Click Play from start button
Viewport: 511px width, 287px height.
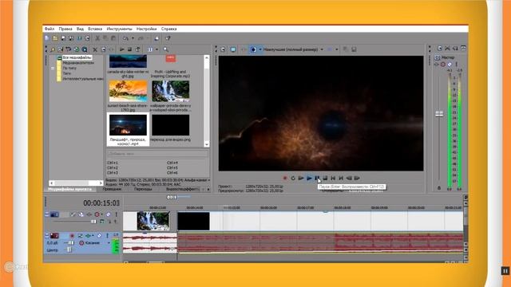(301, 178)
